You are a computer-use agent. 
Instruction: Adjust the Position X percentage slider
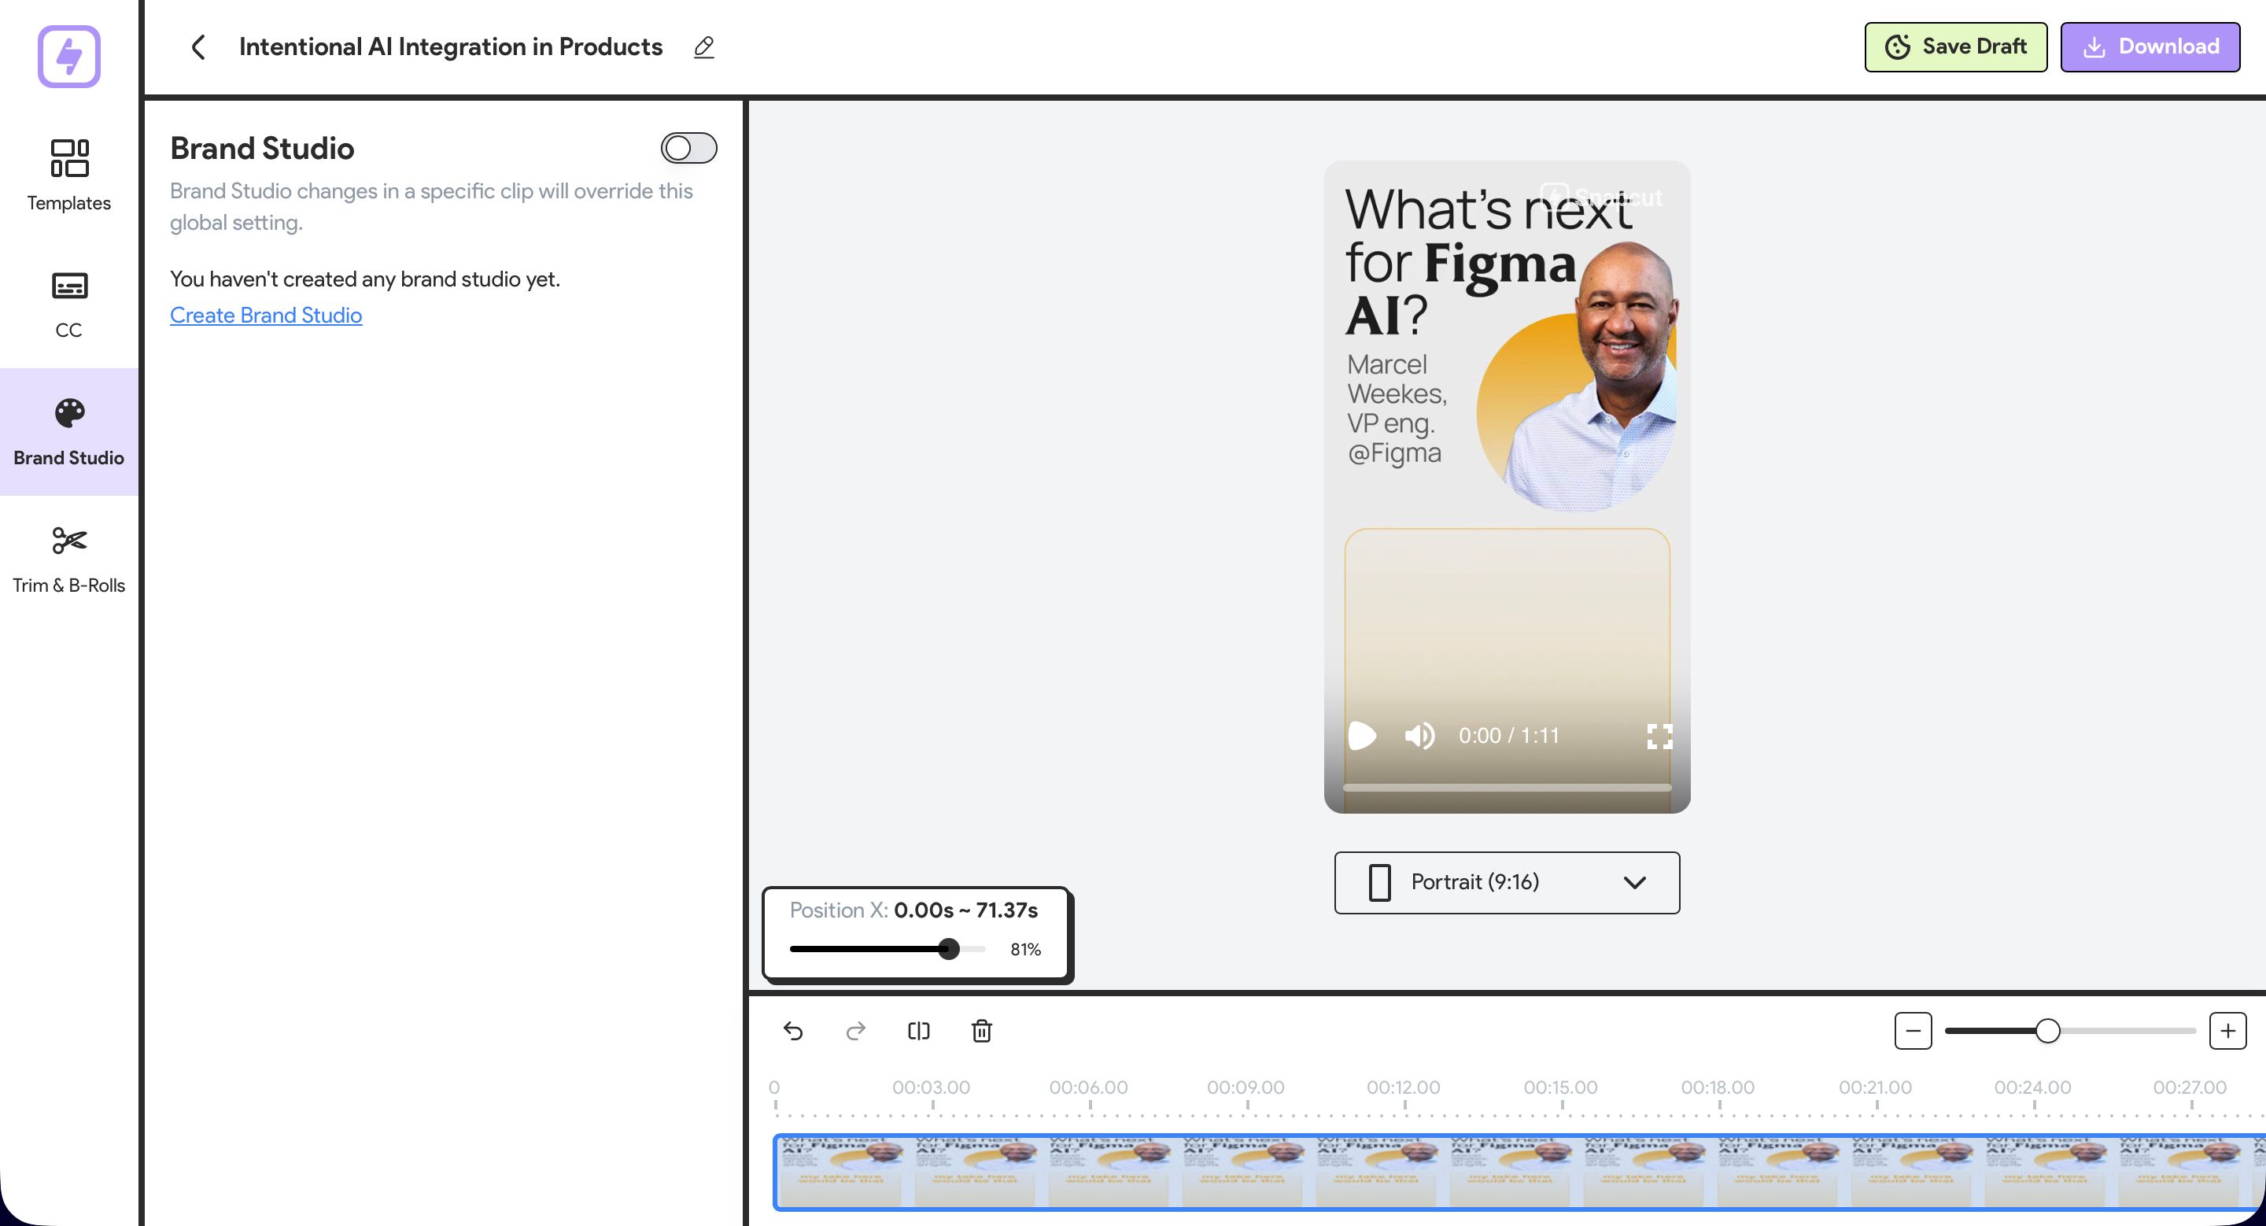(x=949, y=949)
